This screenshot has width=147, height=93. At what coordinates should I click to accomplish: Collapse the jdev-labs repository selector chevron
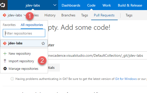click(x=25, y=15)
